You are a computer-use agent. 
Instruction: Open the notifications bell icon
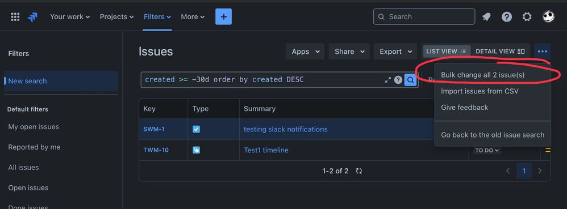486,17
